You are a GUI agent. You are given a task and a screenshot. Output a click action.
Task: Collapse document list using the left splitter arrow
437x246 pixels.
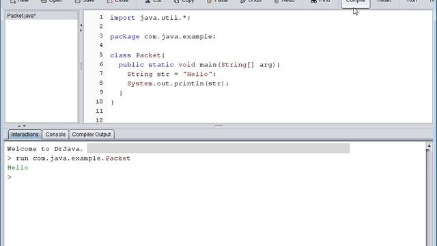[x=81, y=25]
